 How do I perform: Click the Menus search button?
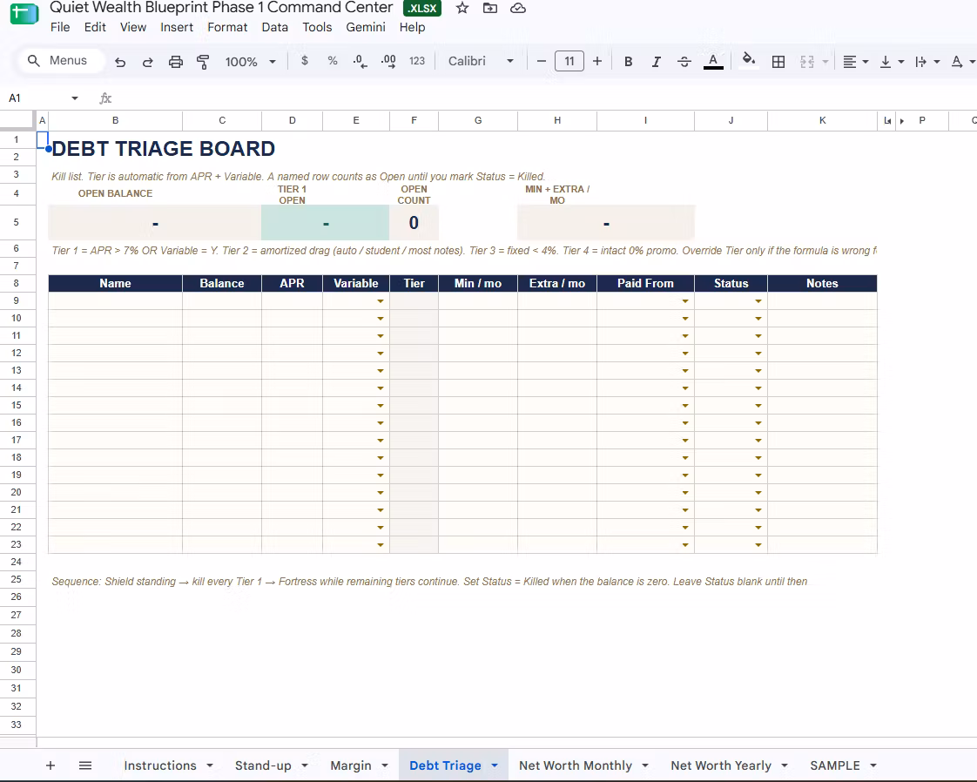coord(57,60)
